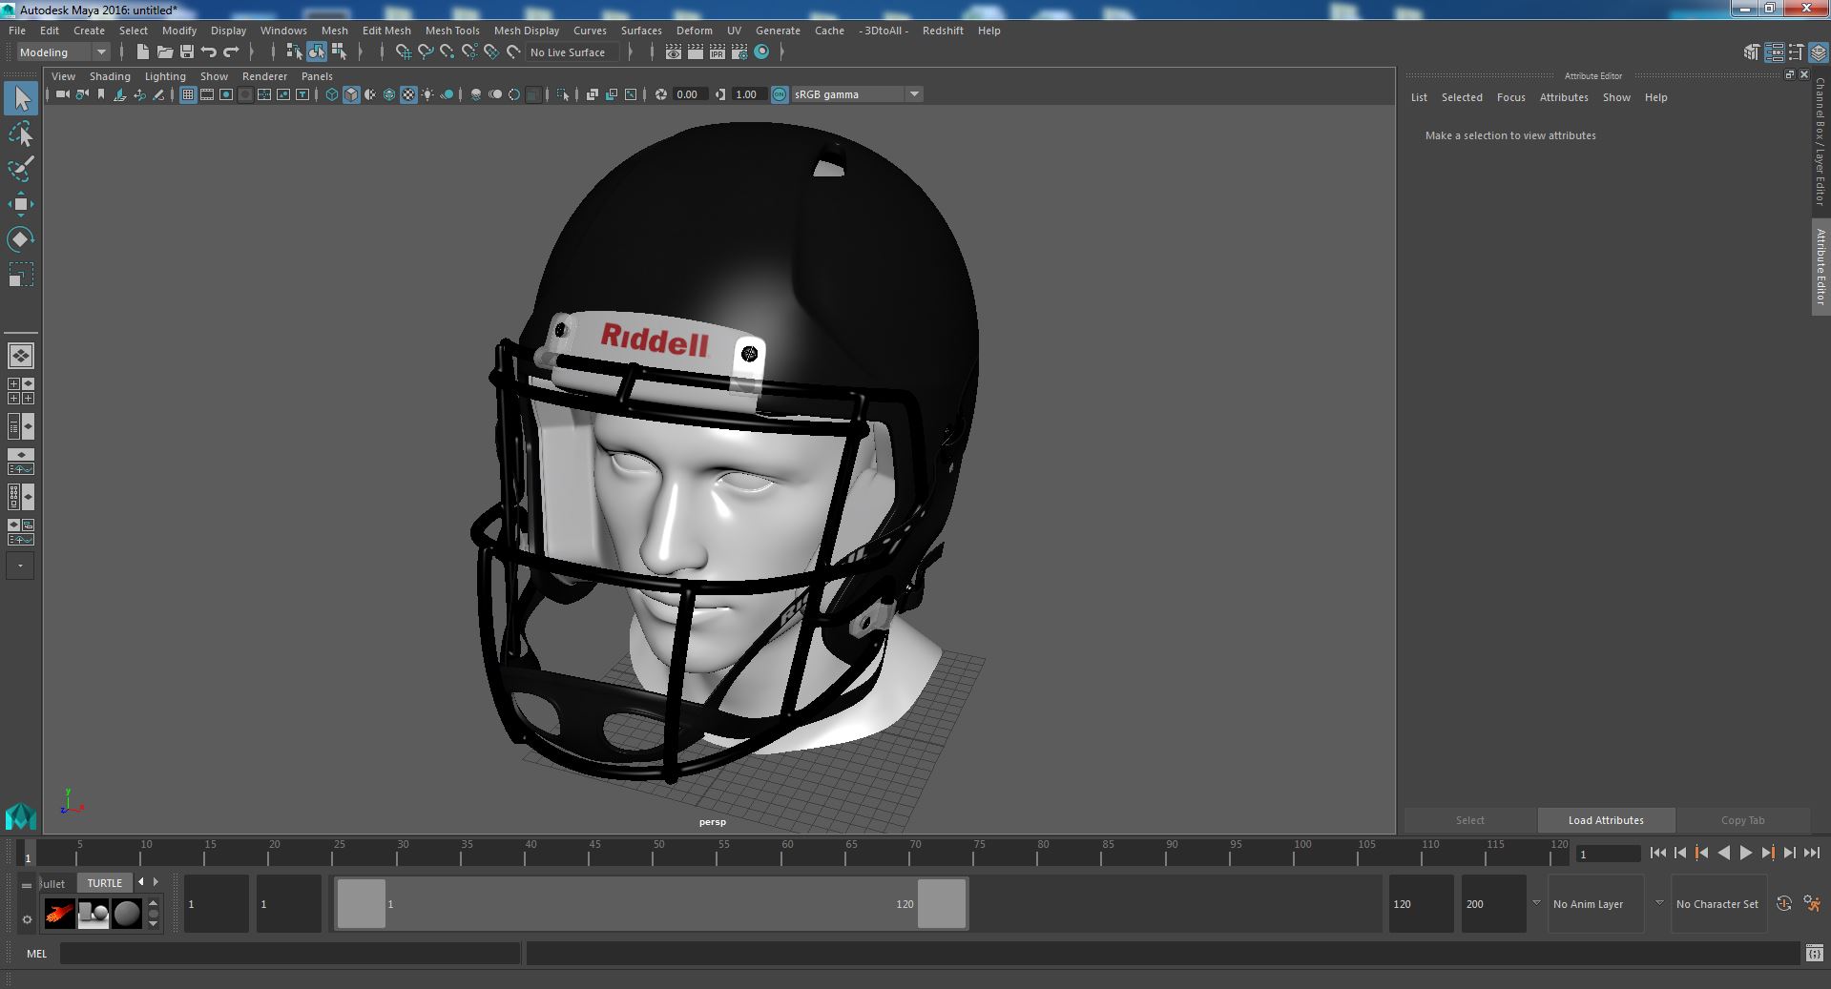Activate the Rotate tool
The width and height of the screenshot is (1831, 989).
(21, 238)
